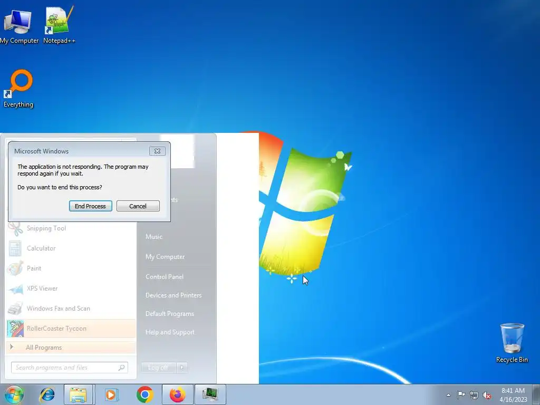Open the Recycle Bin

[512, 343]
